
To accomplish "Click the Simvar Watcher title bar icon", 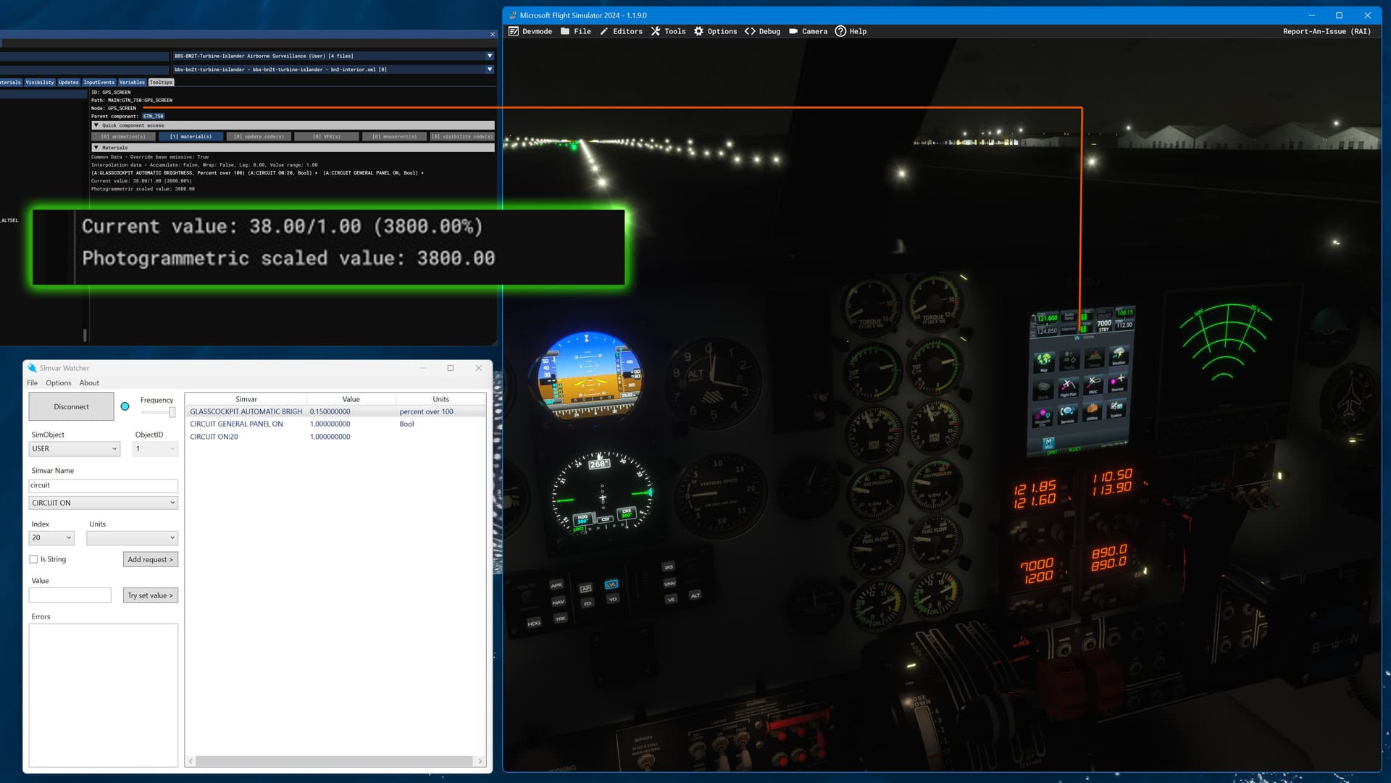I will coord(32,368).
